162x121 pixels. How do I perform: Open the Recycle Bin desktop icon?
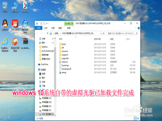coord(5,7)
